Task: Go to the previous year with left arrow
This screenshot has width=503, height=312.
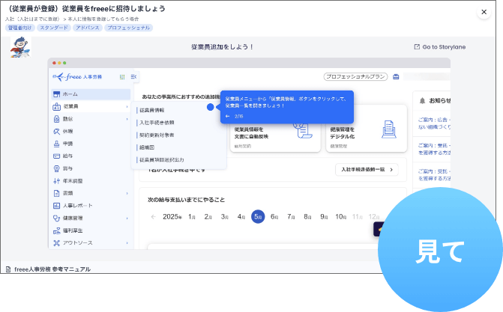Action: click(x=154, y=217)
